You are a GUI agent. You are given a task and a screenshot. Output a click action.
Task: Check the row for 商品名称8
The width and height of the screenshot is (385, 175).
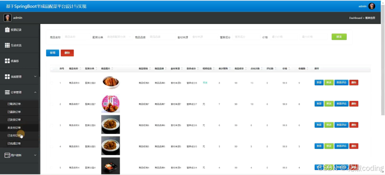52,83
